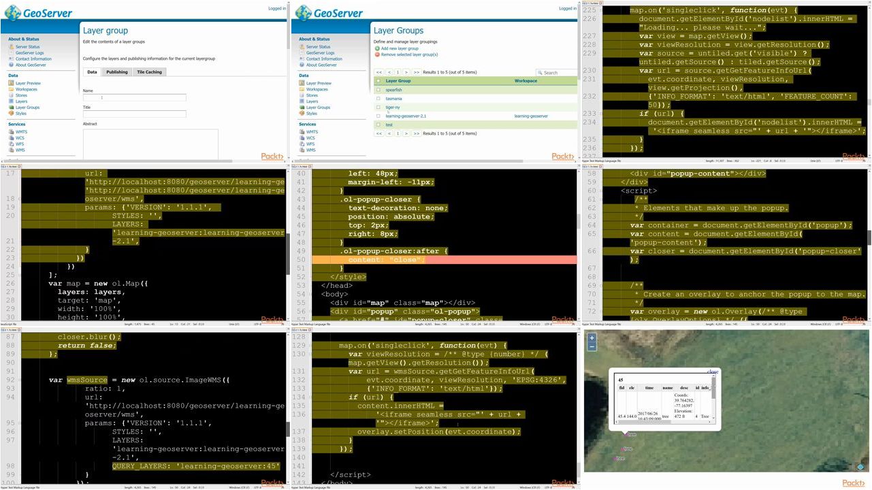This screenshot has width=872, height=490.
Task: Sort table by Workspace column header
Action: pyautogui.click(x=526, y=81)
